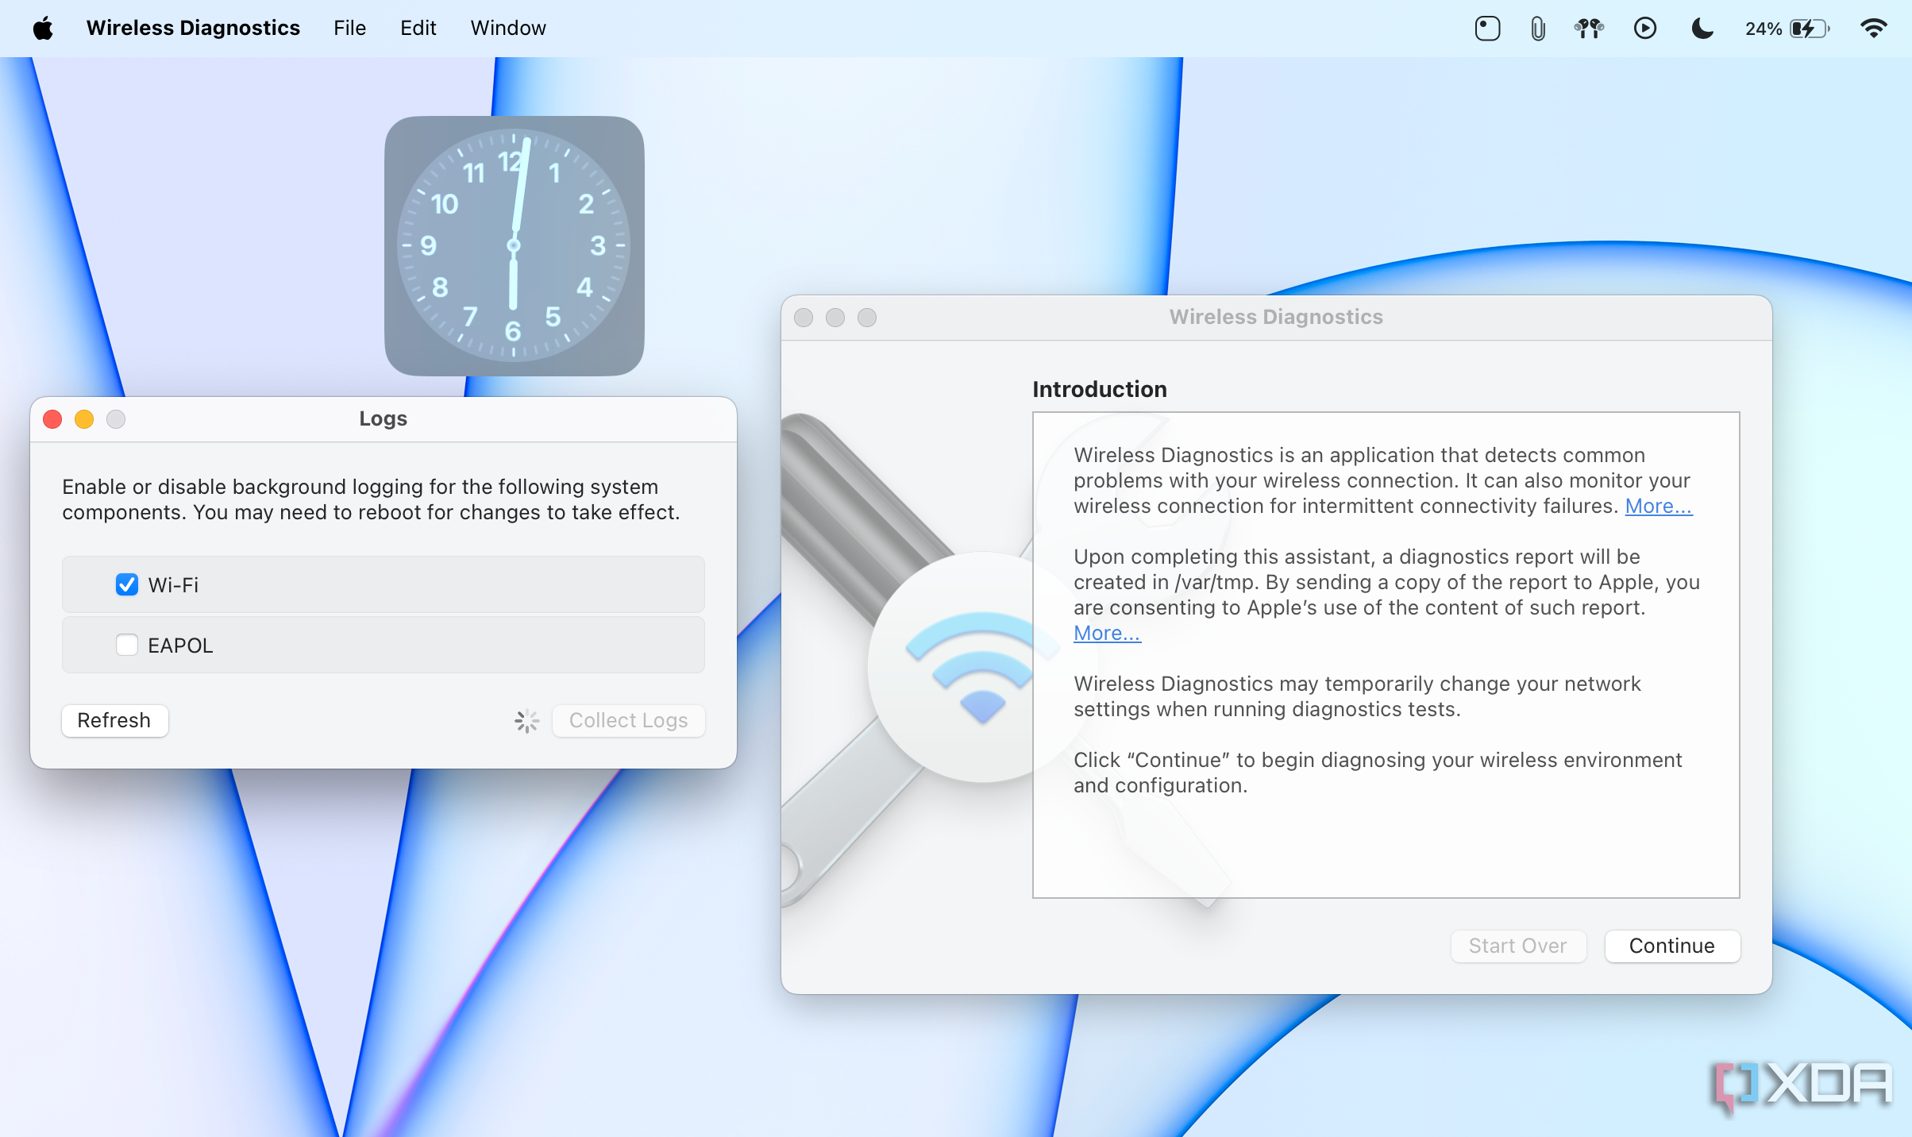This screenshot has height=1137, width=1912.
Task: Click the Logs window title
Action: pyautogui.click(x=383, y=418)
